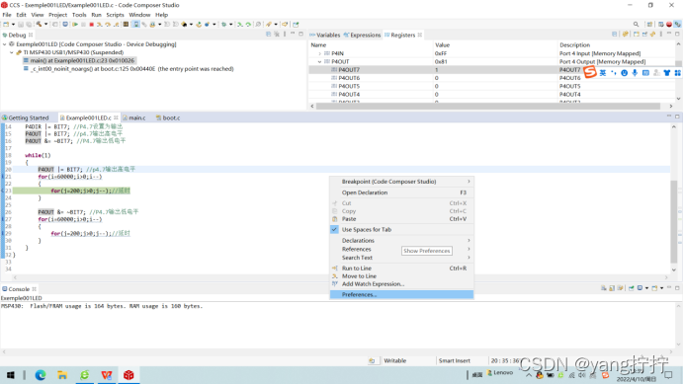This screenshot has height=384, width=684.
Task: Click the Sogou microphone voice input icon
Action: click(635, 73)
